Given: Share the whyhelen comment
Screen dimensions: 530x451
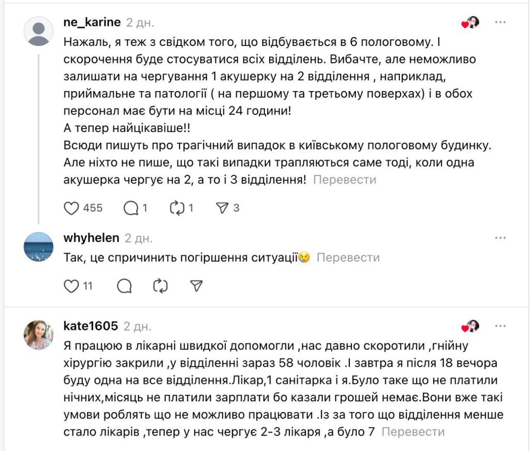Looking at the screenshot, I should 196,285.
